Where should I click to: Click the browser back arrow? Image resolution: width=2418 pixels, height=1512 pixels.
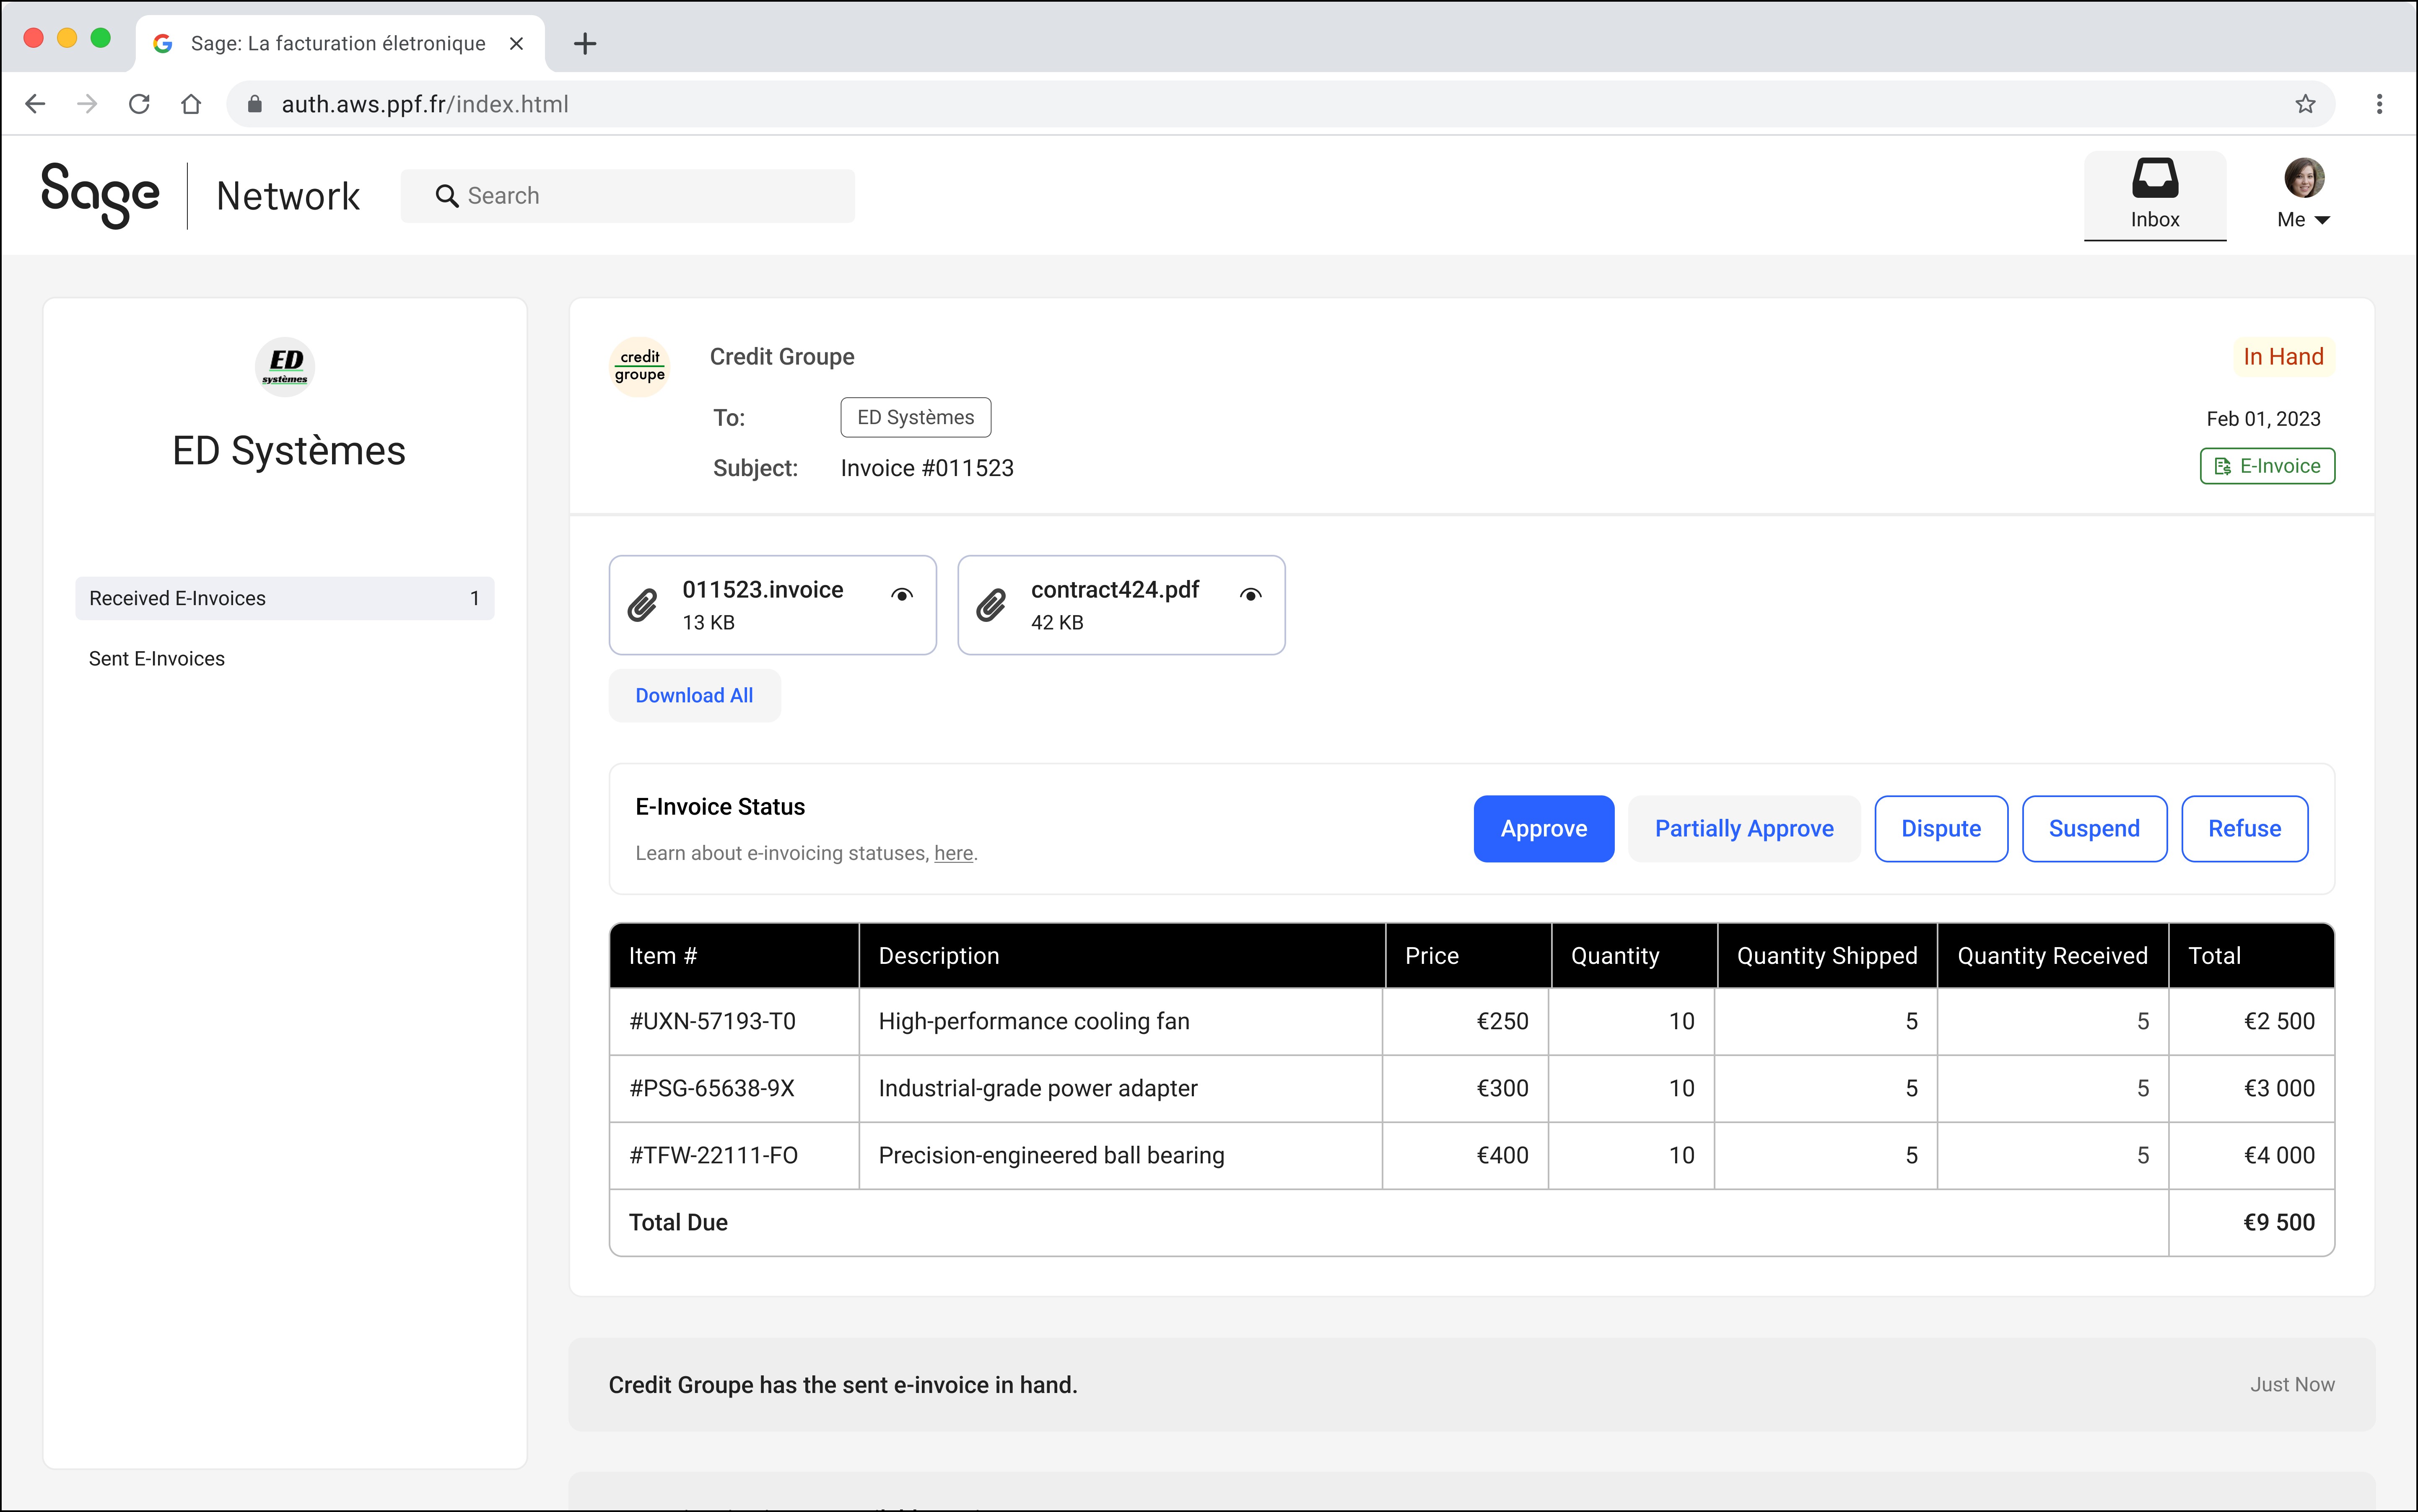click(x=36, y=104)
